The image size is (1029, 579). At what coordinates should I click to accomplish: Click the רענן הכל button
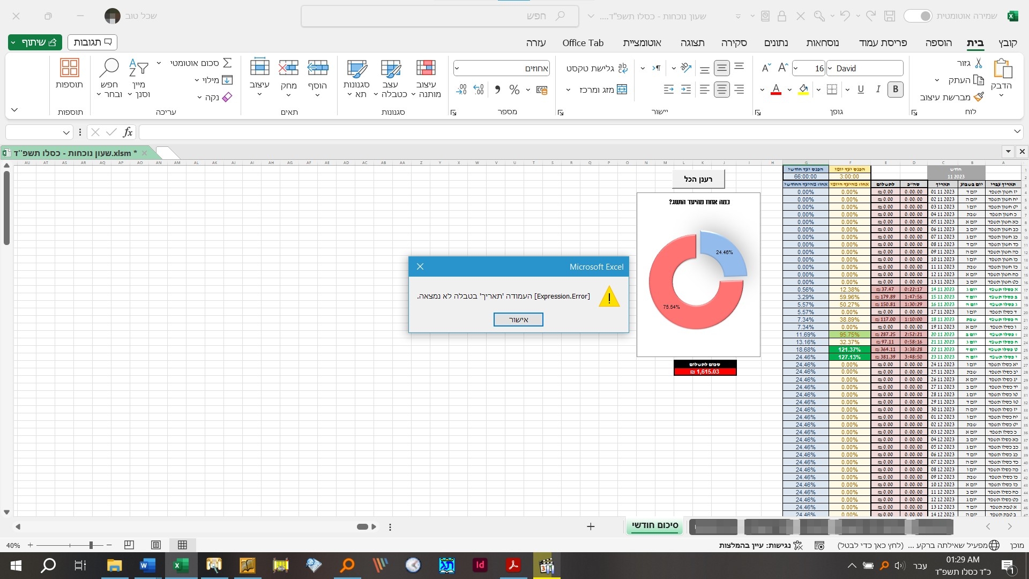[x=698, y=179]
